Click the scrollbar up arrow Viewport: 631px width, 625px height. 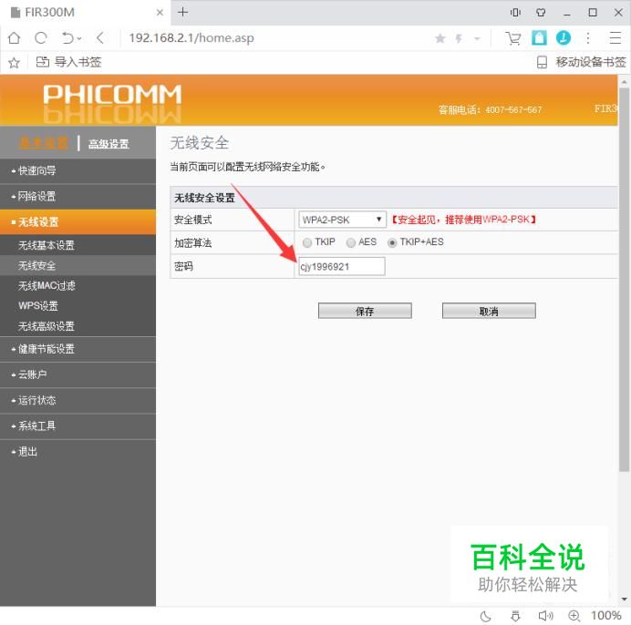click(624, 82)
